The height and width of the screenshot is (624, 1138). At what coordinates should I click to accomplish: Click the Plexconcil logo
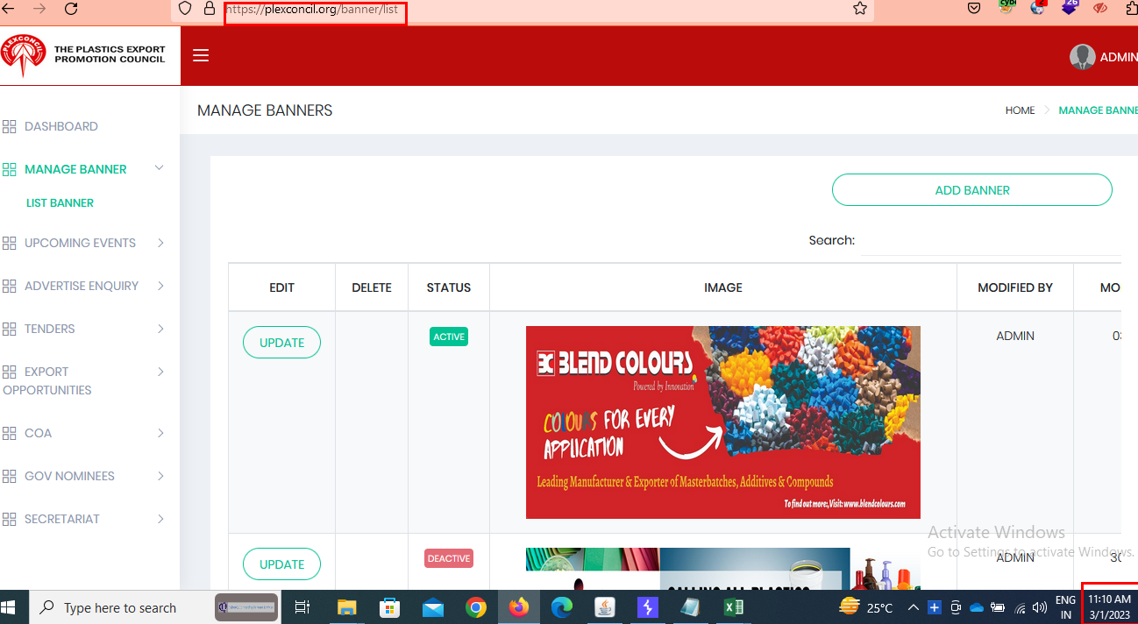(23, 56)
